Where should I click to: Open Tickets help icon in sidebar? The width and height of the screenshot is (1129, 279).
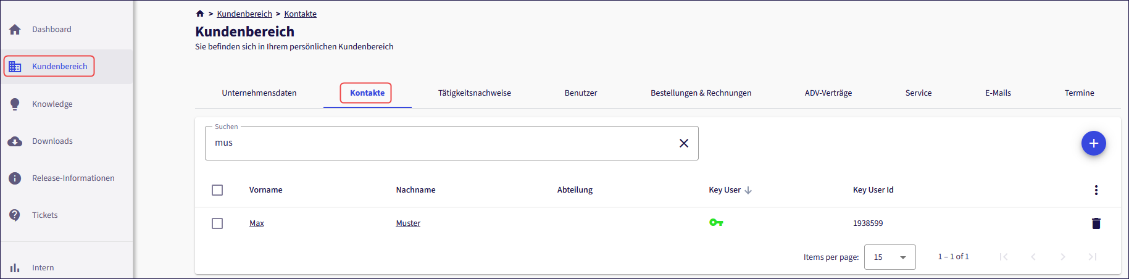(x=15, y=215)
